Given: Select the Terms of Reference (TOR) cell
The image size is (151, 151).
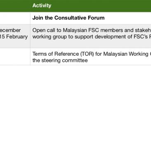Looking at the screenshot, I should (x=91, y=57).
